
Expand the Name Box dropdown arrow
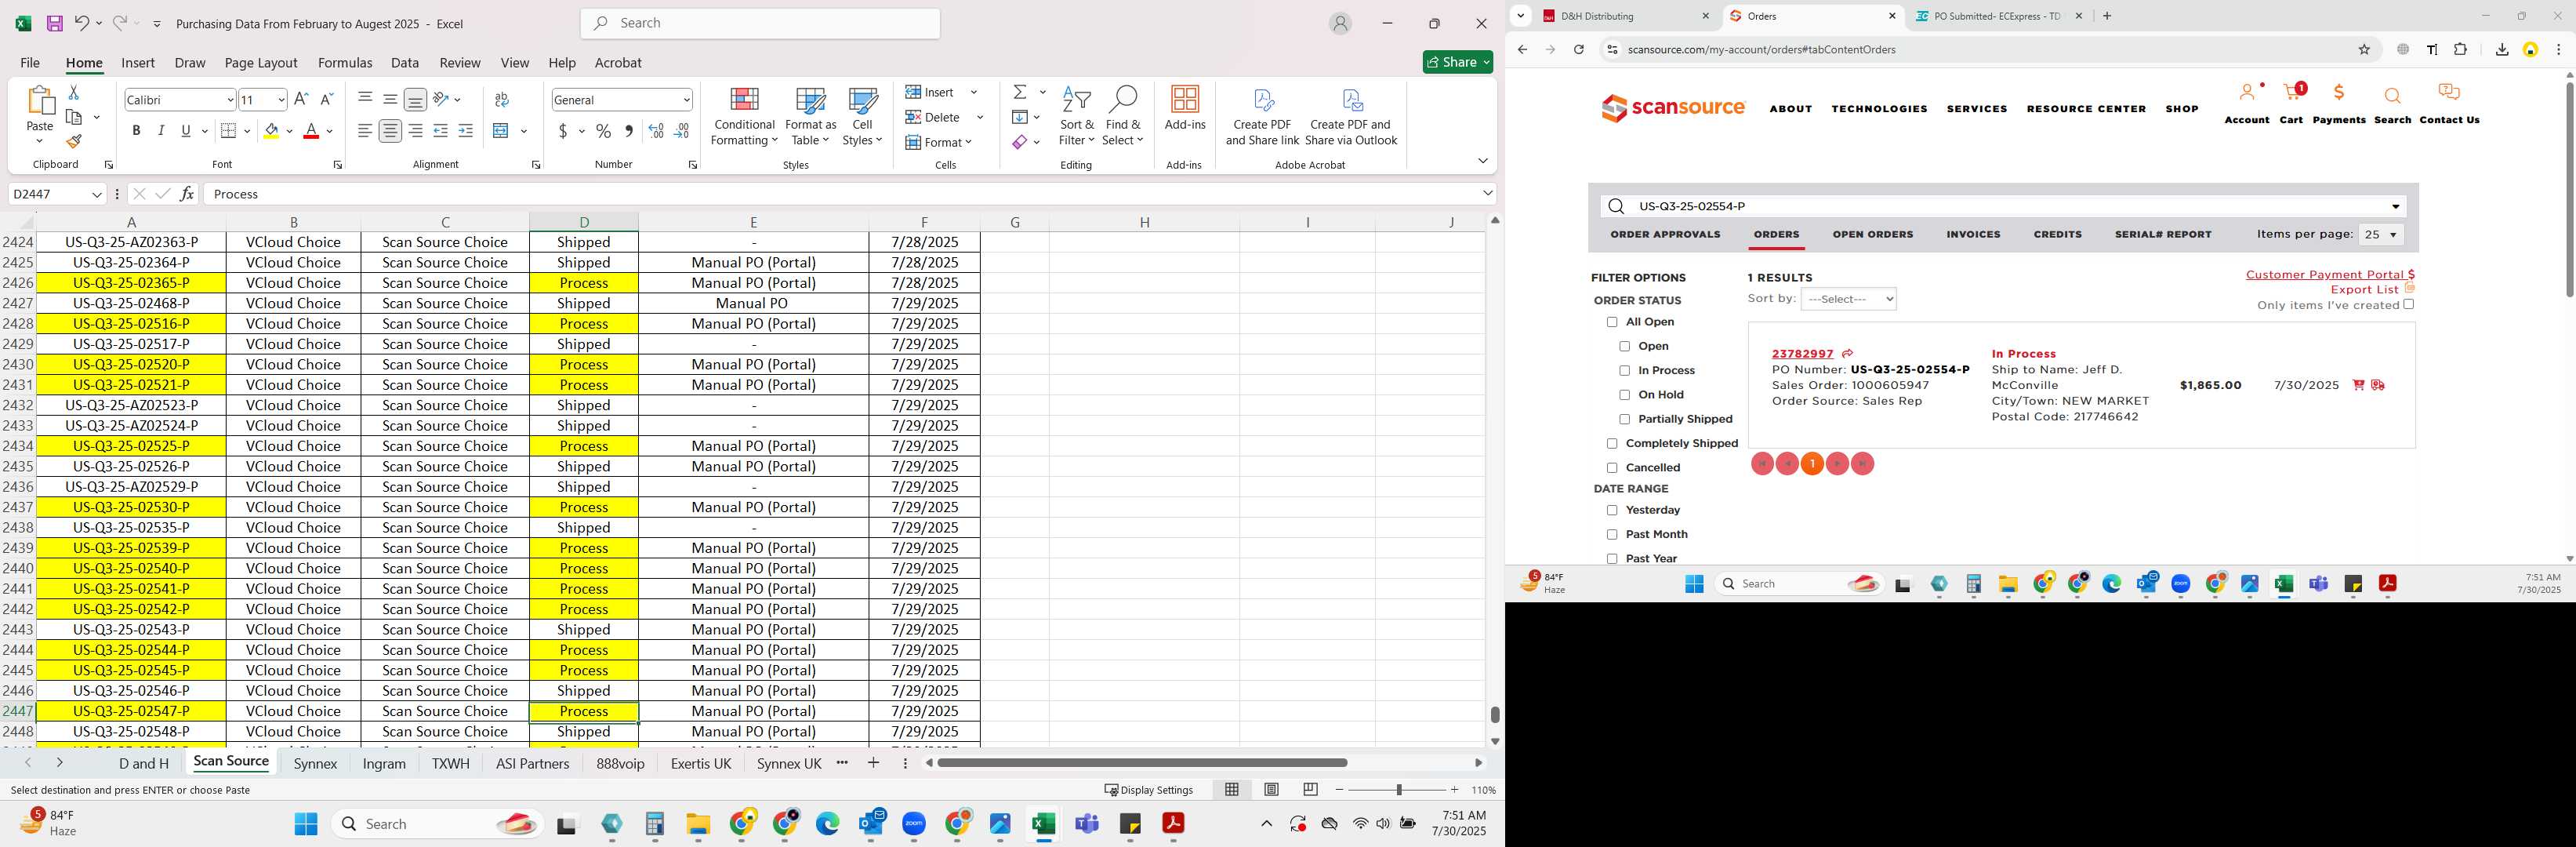pos(97,194)
